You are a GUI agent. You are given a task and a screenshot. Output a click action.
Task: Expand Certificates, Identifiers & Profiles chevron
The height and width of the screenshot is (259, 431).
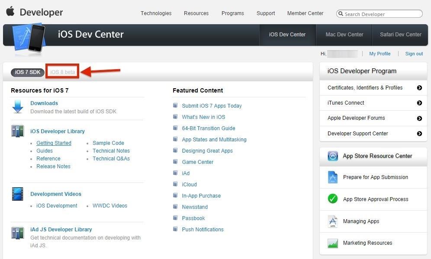coord(419,88)
